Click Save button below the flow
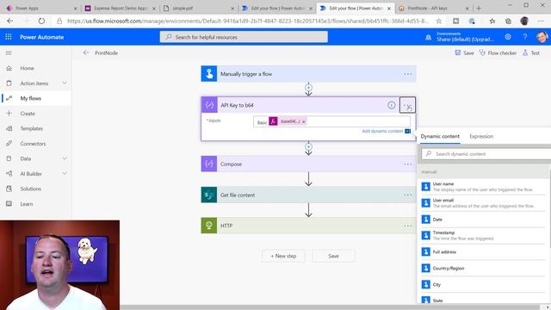This screenshot has height=310, width=551. click(333, 256)
